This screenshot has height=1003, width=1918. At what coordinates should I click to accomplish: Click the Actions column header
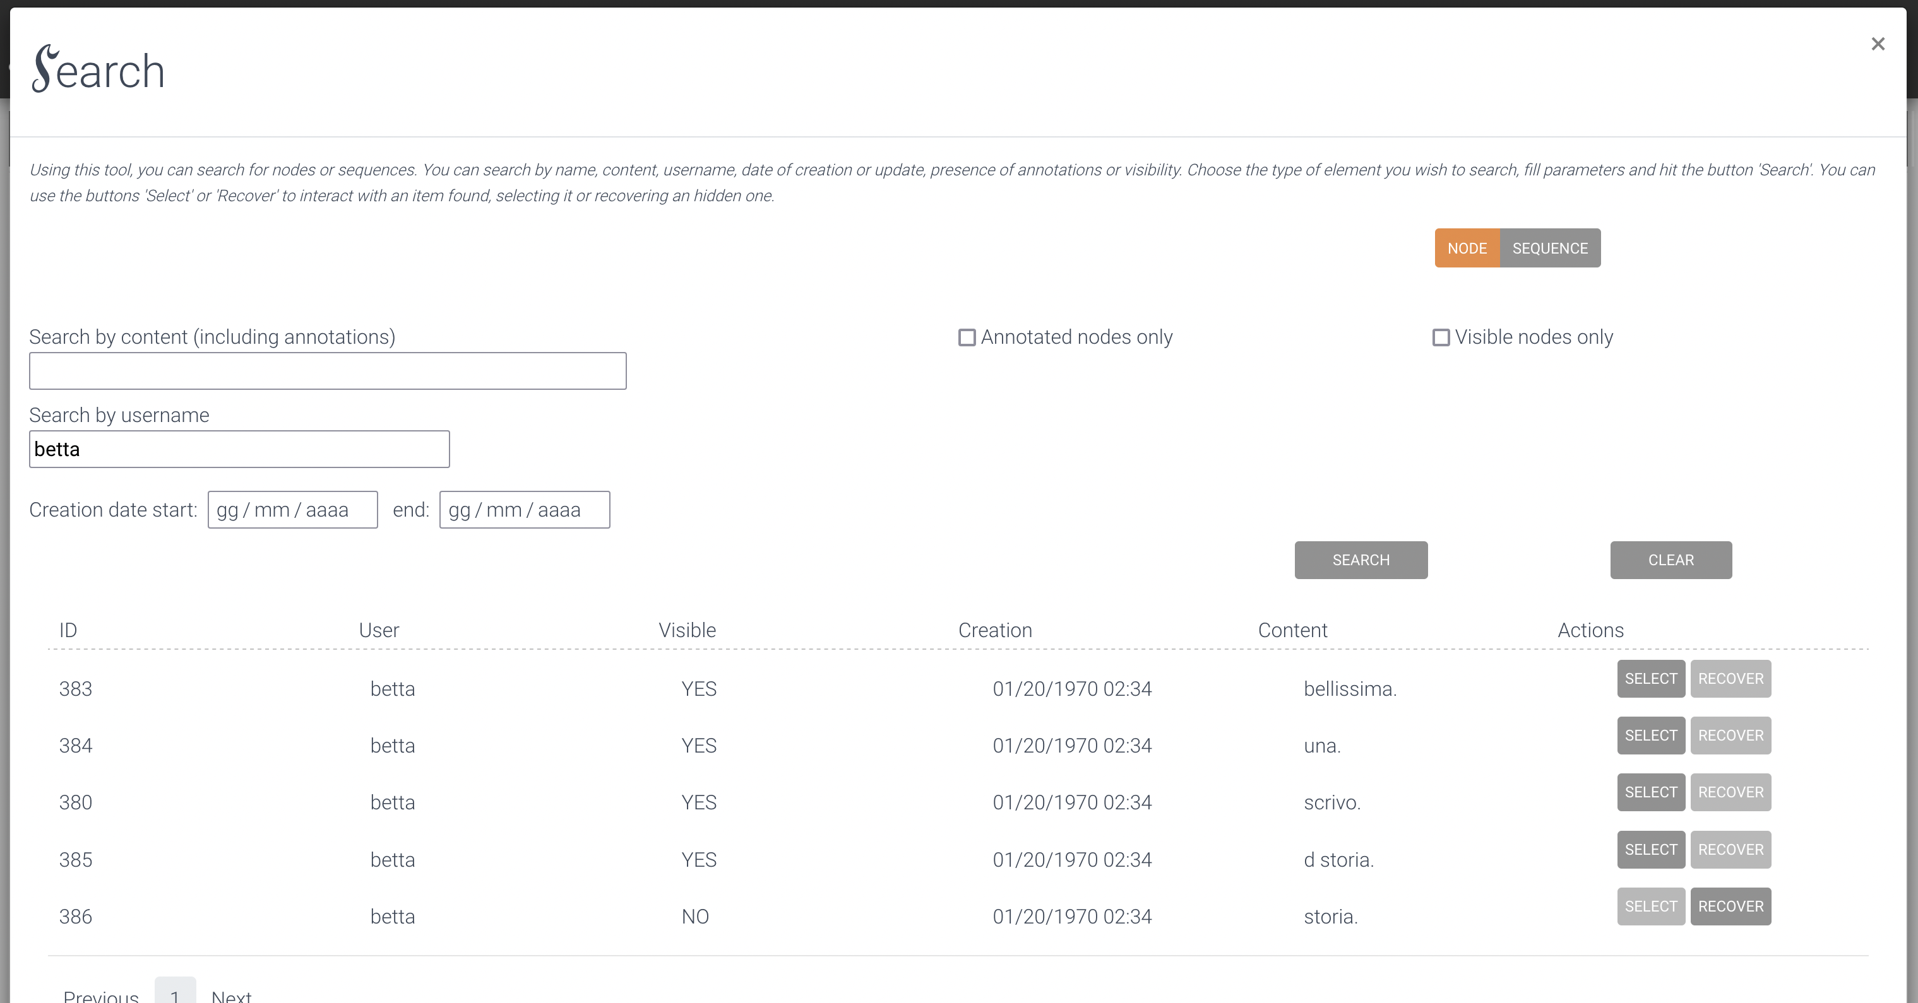(1590, 630)
